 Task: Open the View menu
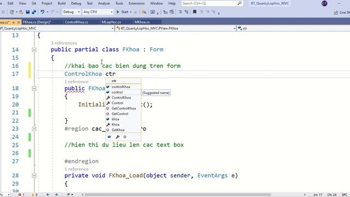22,3
